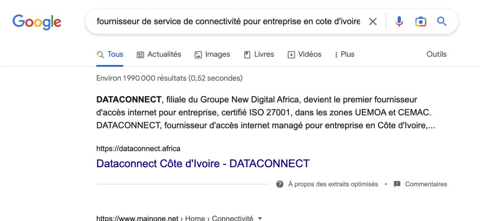Image resolution: width=480 pixels, height=221 pixels.
Task: Click the question mark help icon
Action: click(280, 184)
